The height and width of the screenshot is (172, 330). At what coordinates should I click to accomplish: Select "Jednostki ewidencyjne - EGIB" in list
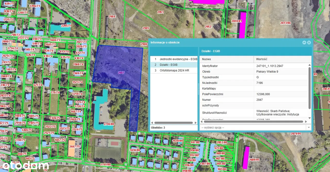coord(178,59)
